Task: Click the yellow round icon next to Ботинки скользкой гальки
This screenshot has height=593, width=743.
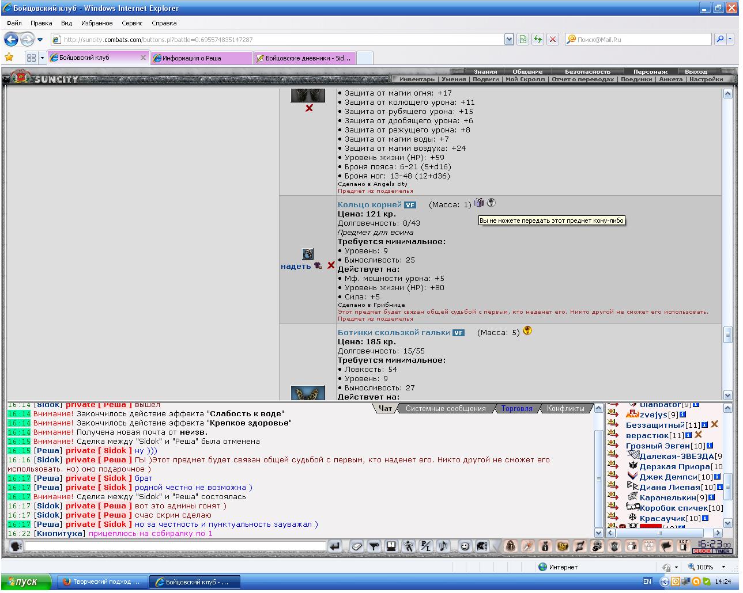Action: [527, 331]
